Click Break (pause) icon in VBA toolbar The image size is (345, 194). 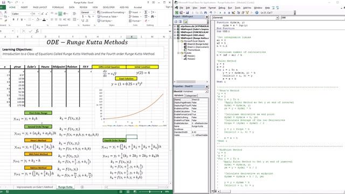[x=225, y=13]
